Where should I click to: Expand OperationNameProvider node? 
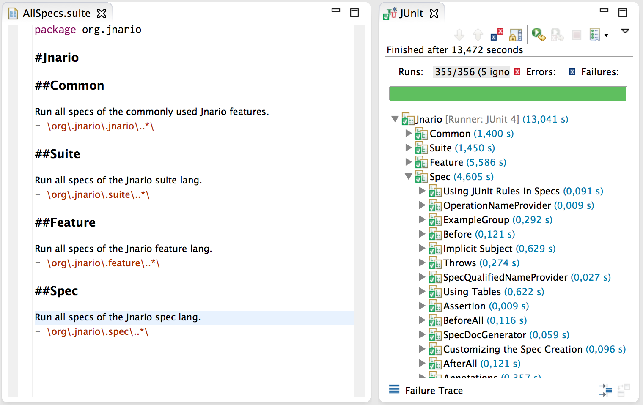tap(422, 205)
